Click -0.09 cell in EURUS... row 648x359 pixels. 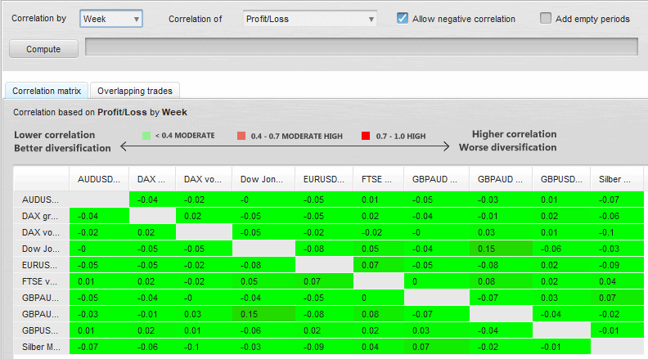(x=617, y=265)
